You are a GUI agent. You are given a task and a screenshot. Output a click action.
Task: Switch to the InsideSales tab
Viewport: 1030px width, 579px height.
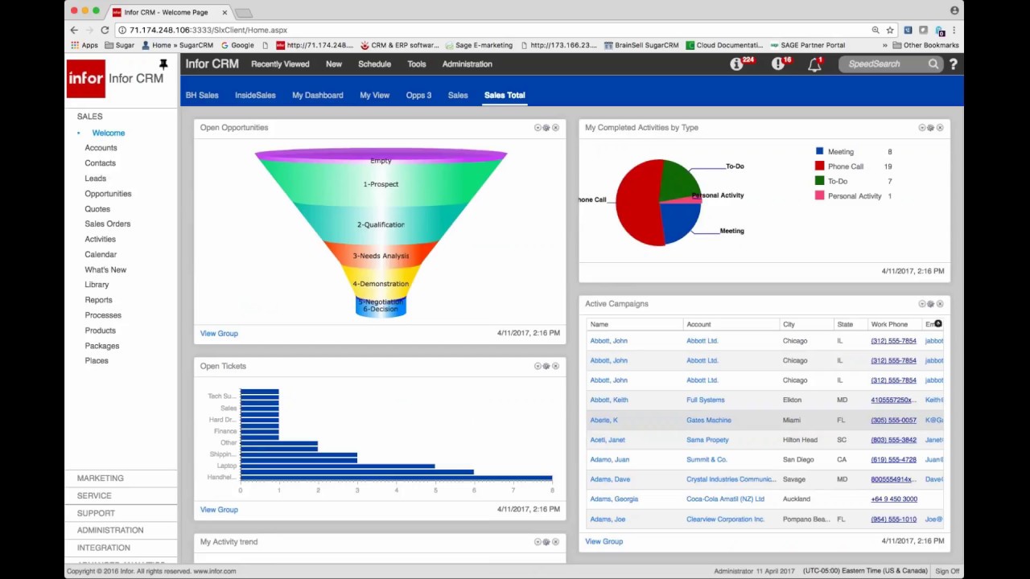255,95
